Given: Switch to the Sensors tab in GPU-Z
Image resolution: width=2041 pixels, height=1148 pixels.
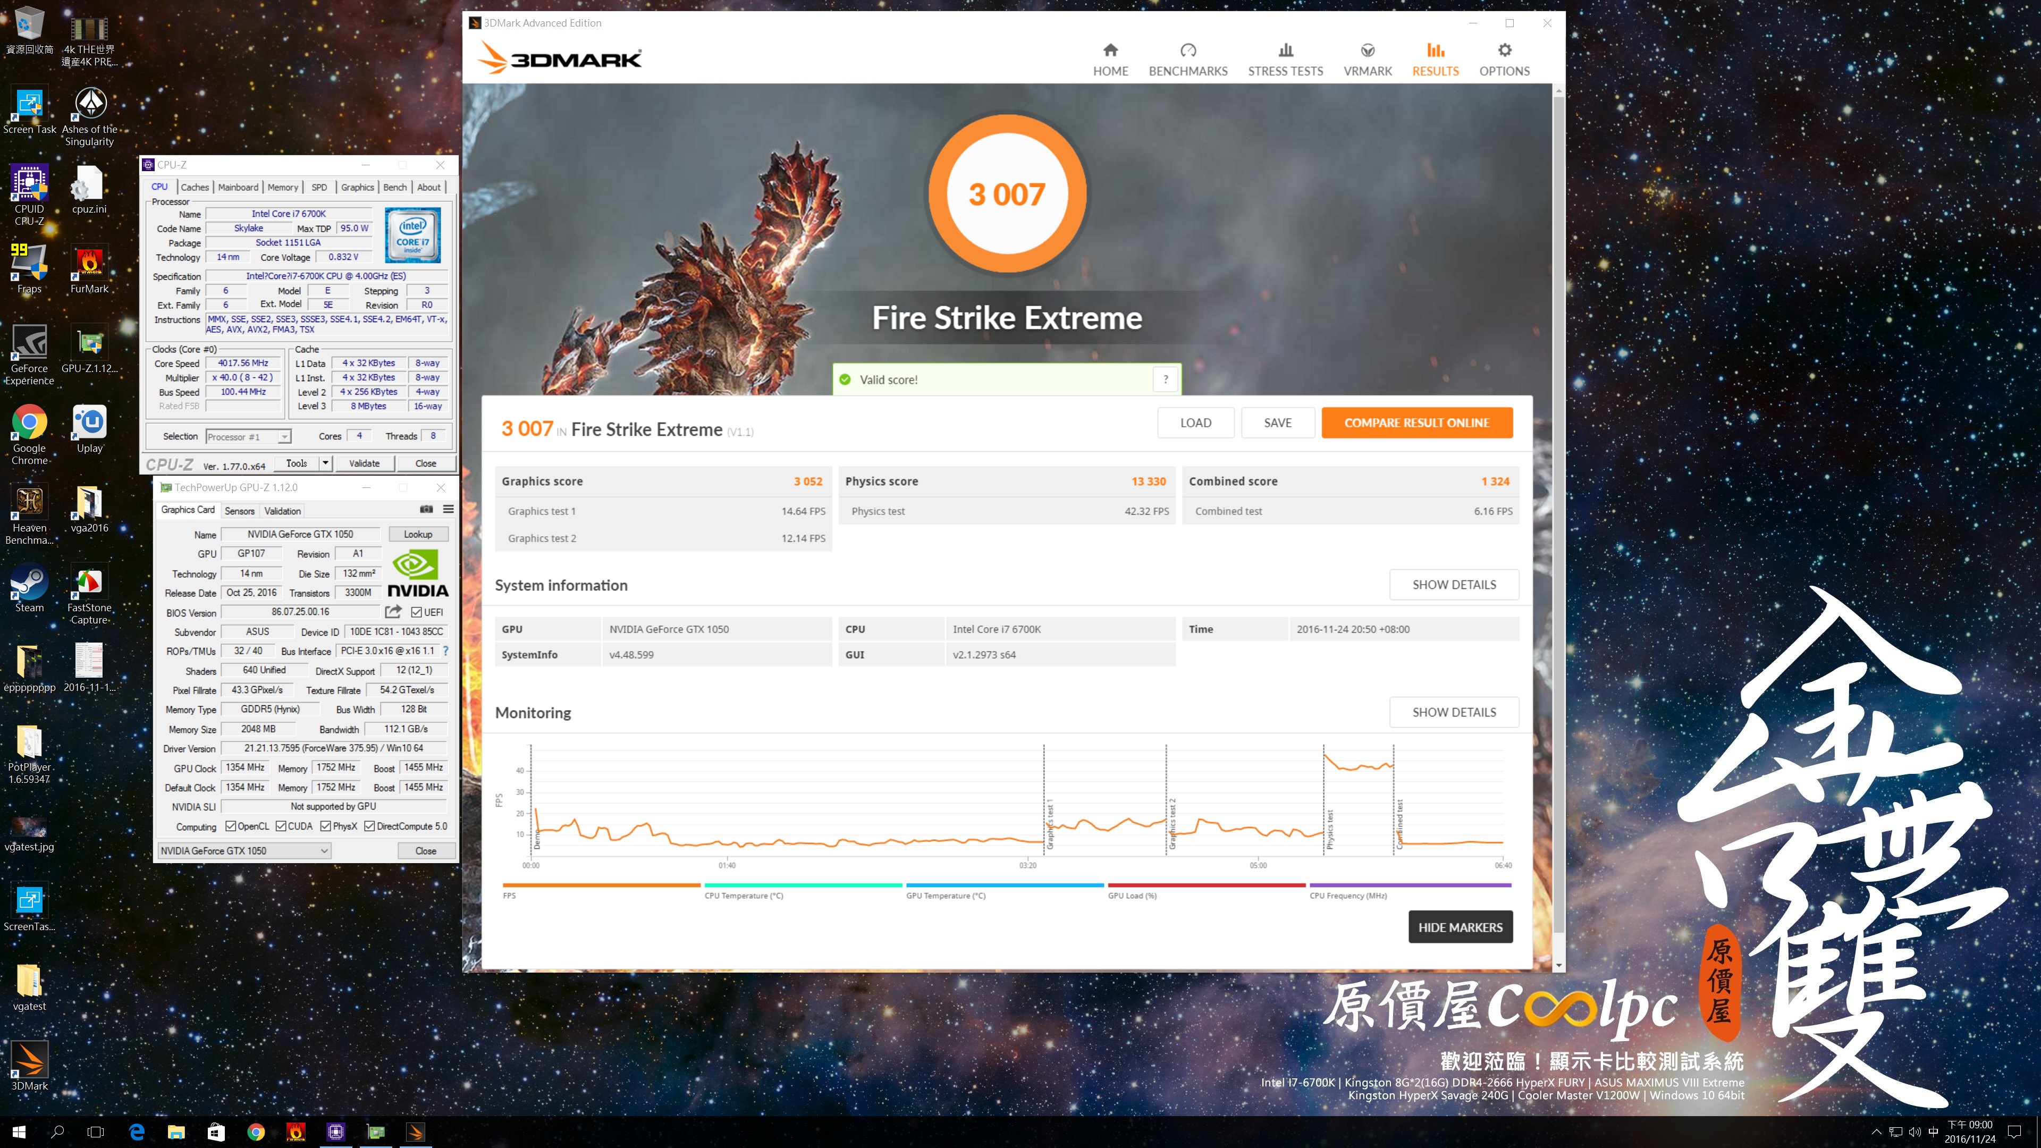Looking at the screenshot, I should (x=239, y=511).
